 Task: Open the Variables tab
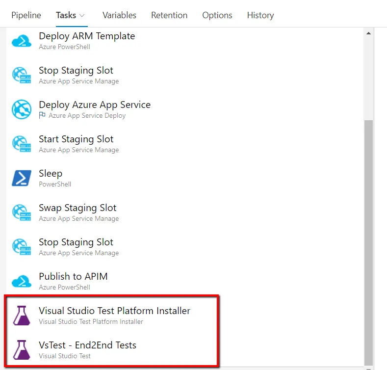click(119, 15)
